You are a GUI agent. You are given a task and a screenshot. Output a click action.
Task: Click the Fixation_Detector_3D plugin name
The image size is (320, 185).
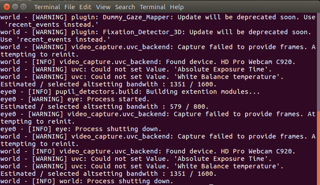(x=142, y=32)
